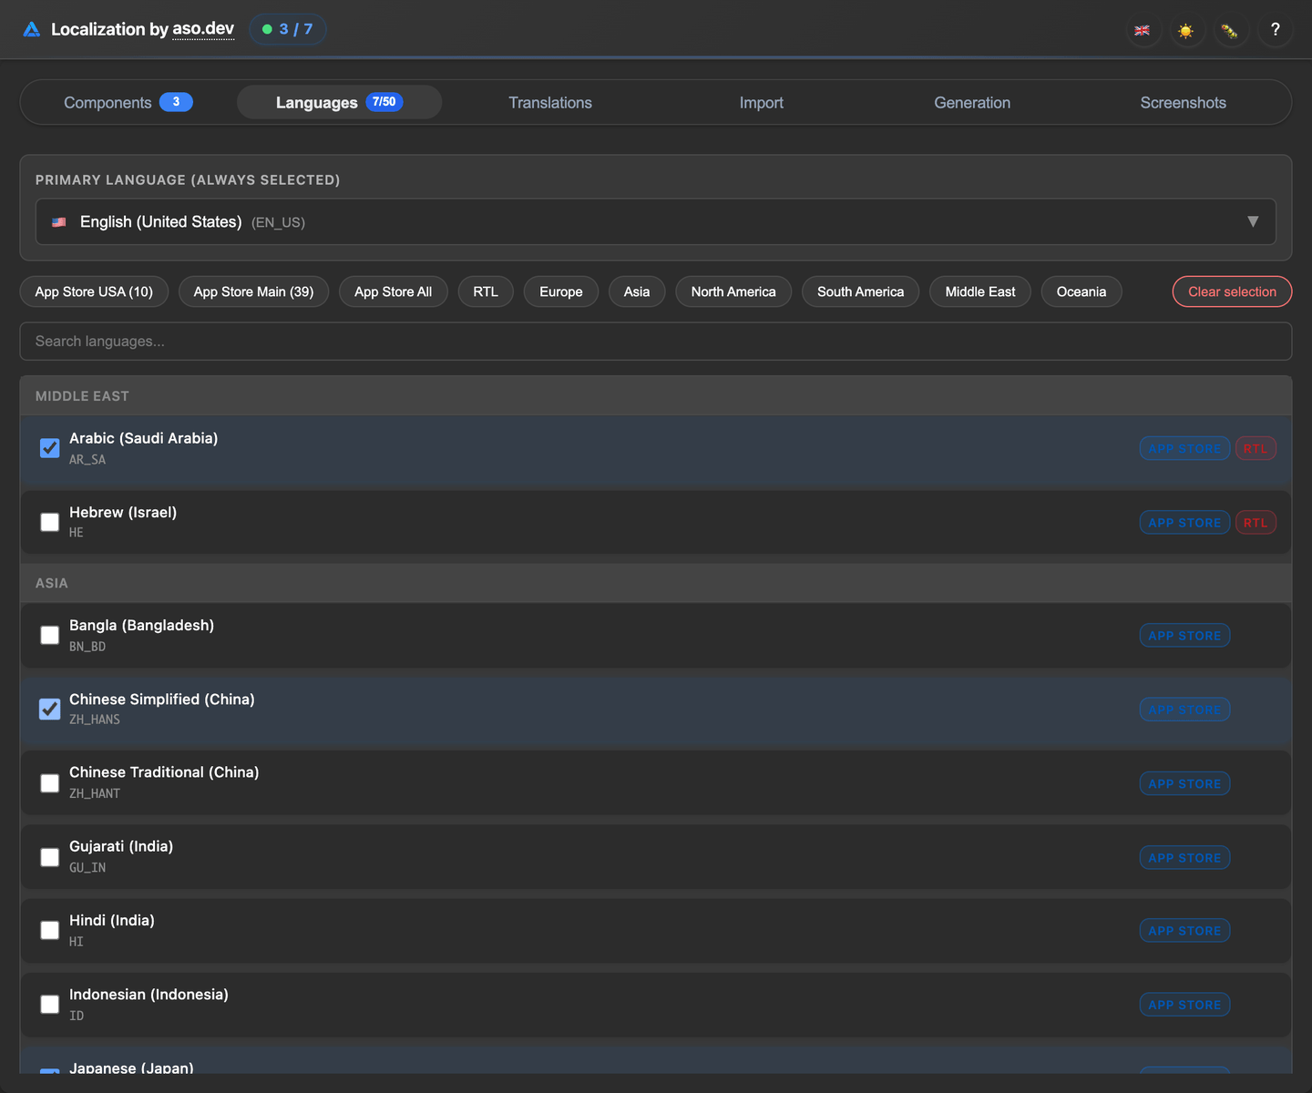This screenshot has height=1093, width=1312.
Task: Apply App Store USA (10) preset
Action: pyautogui.click(x=94, y=291)
